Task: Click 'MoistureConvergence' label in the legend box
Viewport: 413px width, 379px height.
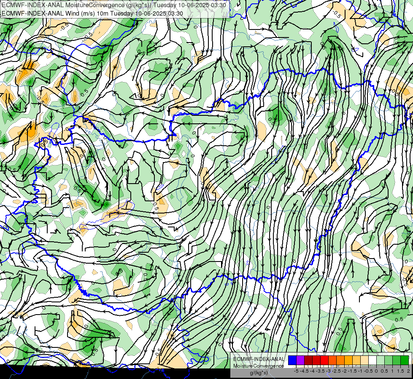Action: 259,366
